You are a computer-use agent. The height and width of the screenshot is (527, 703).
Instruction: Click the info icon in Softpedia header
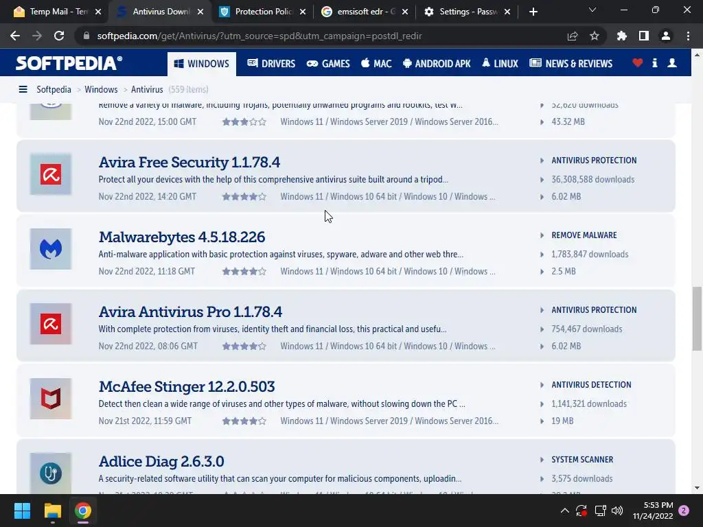click(x=654, y=62)
